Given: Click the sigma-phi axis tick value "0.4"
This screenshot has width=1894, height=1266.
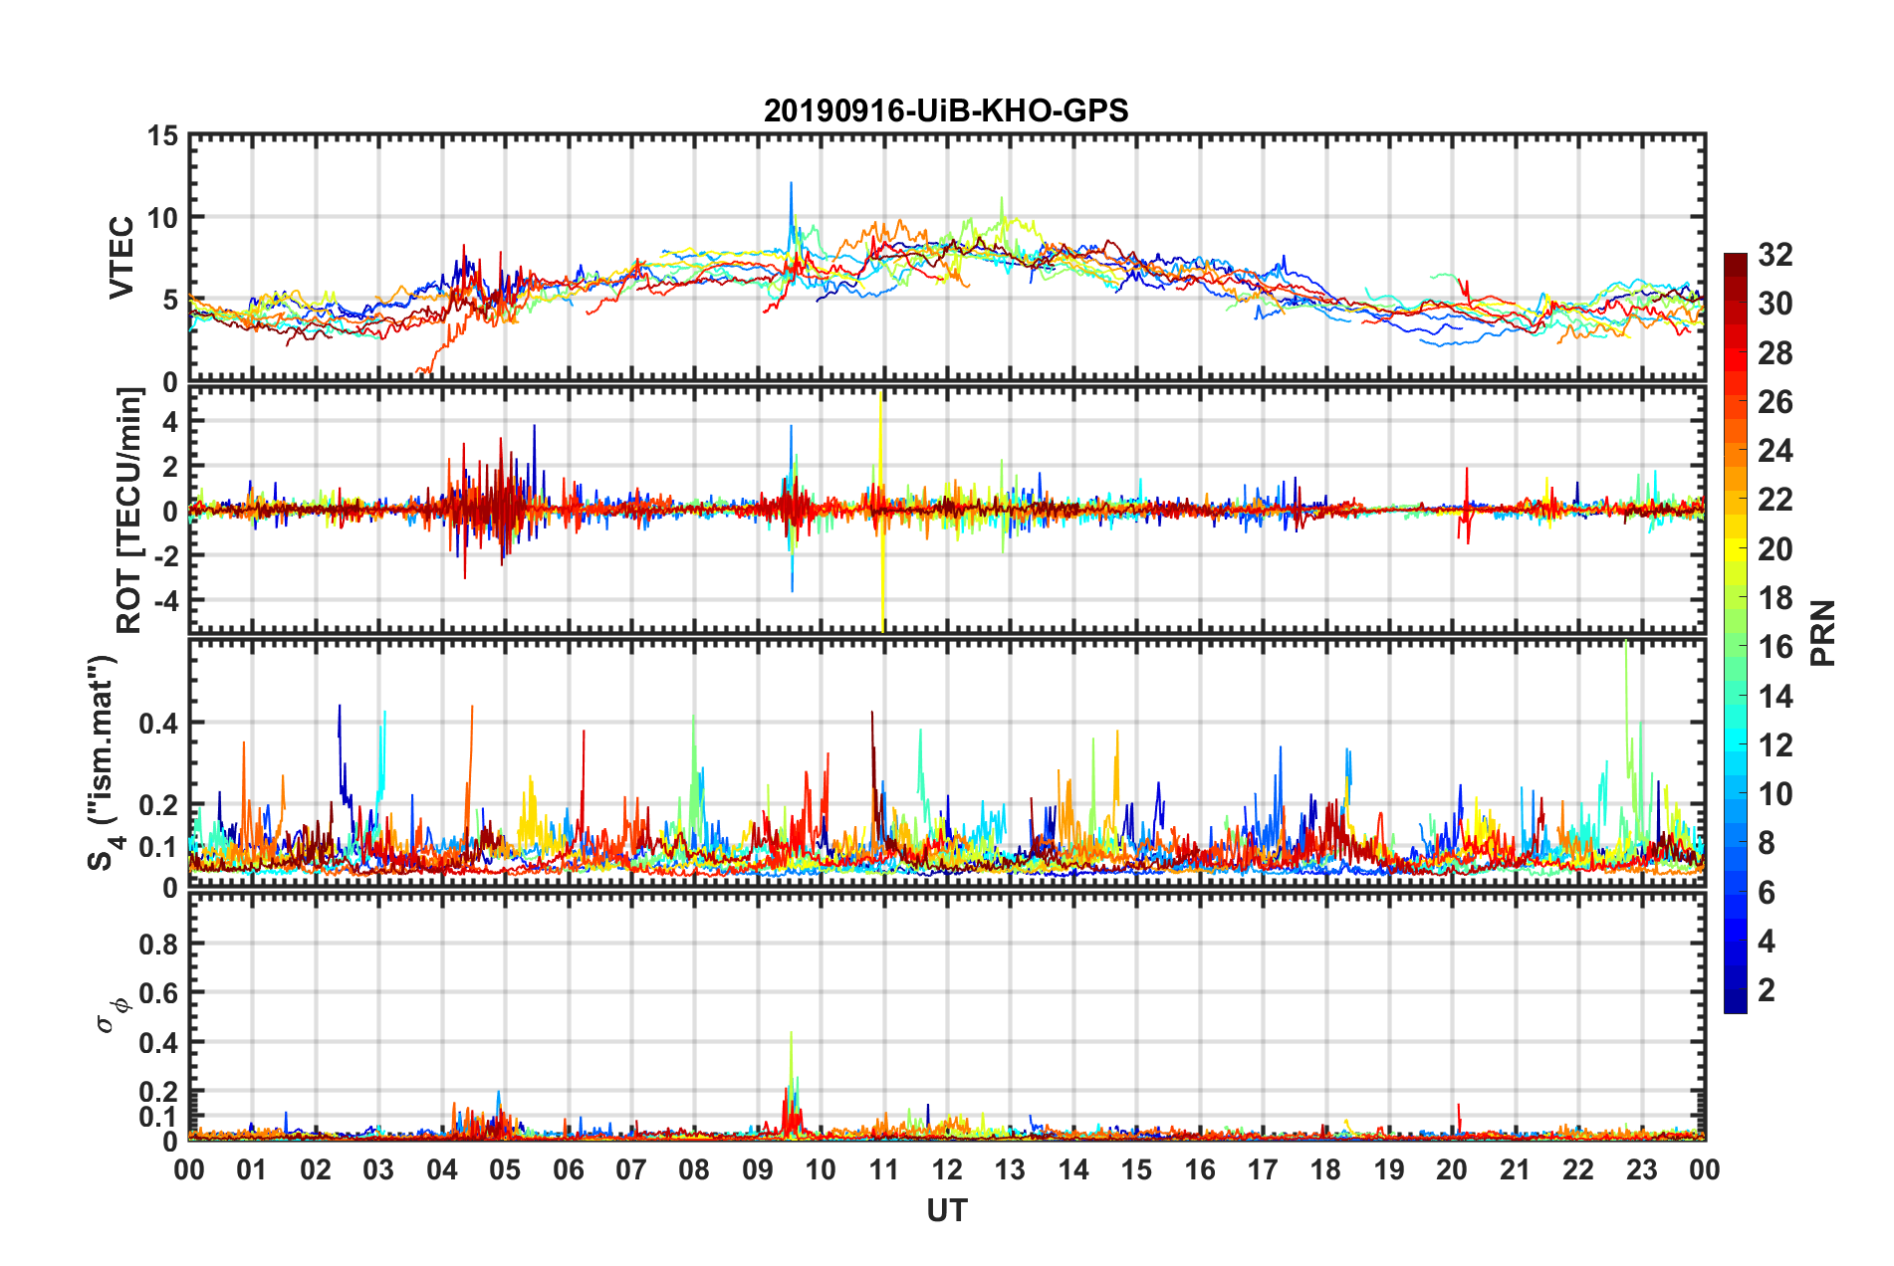Looking at the screenshot, I should 158,1043.
